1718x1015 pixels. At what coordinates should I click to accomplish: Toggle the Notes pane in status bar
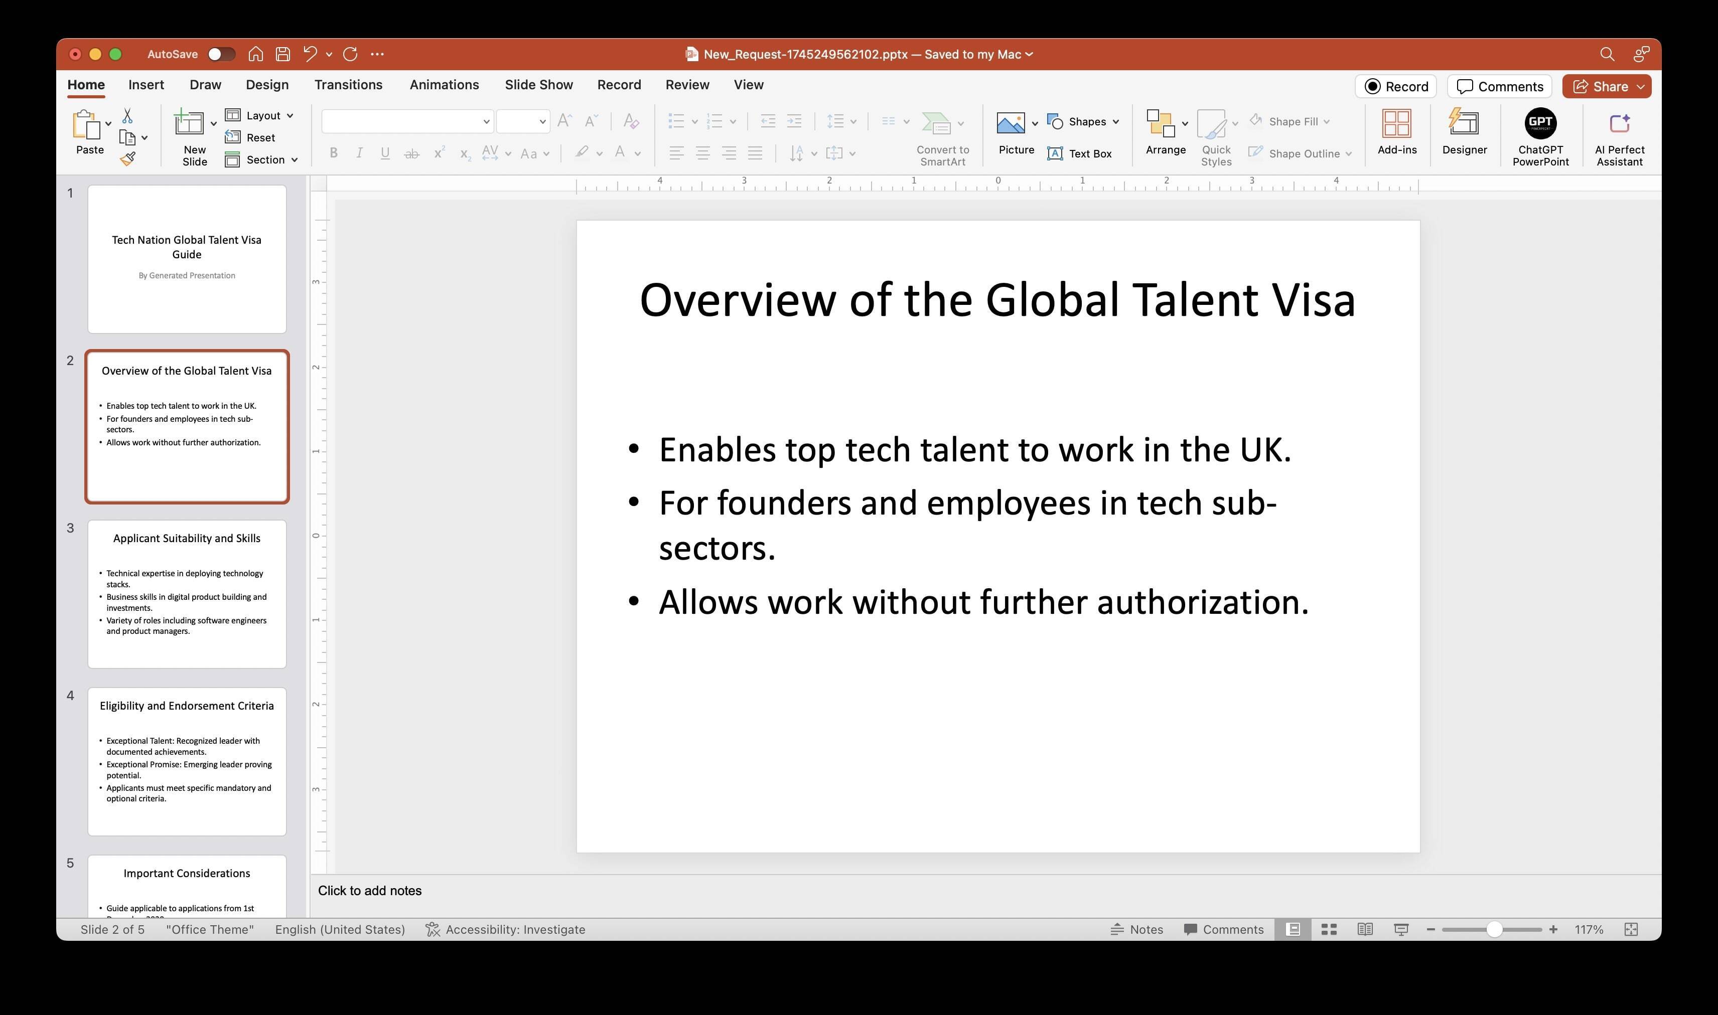click(x=1136, y=929)
